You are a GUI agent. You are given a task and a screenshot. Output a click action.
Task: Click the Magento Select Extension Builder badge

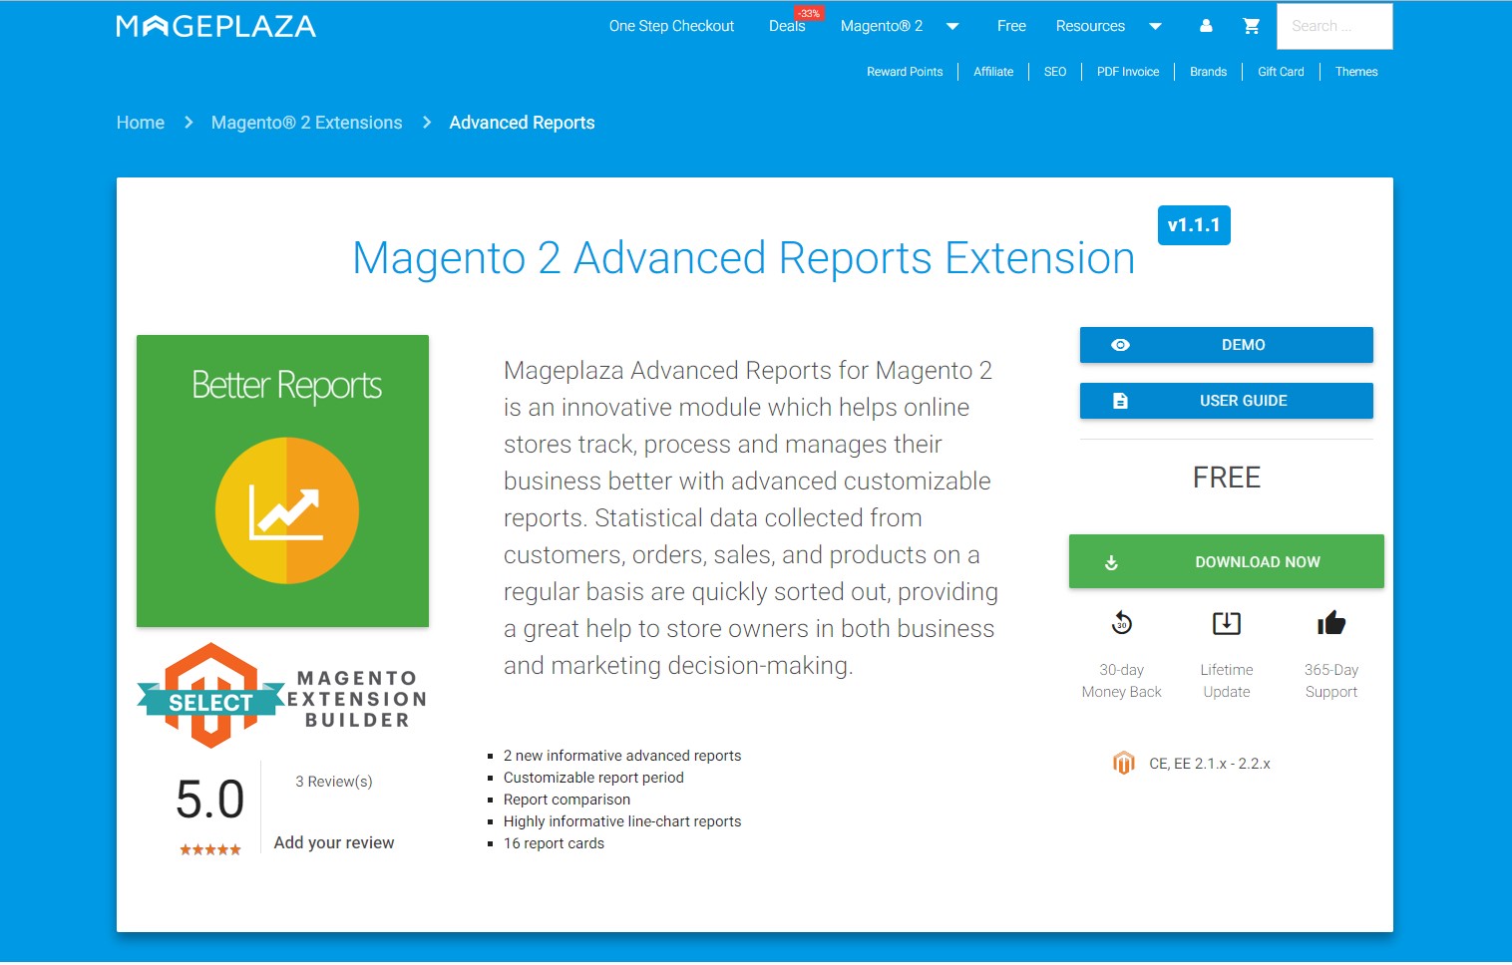tap(282, 697)
